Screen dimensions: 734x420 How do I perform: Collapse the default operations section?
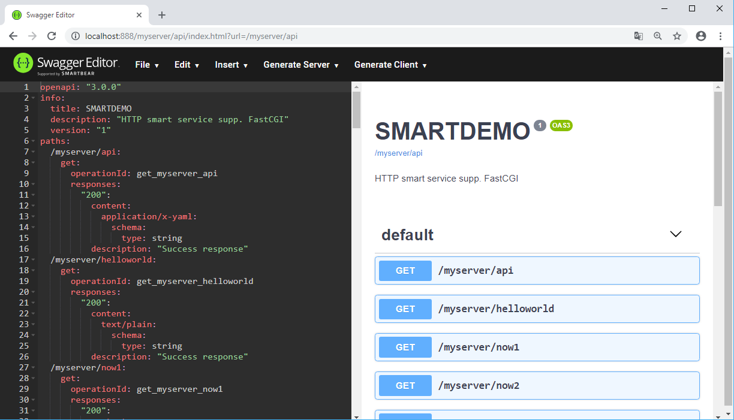pyautogui.click(x=676, y=234)
